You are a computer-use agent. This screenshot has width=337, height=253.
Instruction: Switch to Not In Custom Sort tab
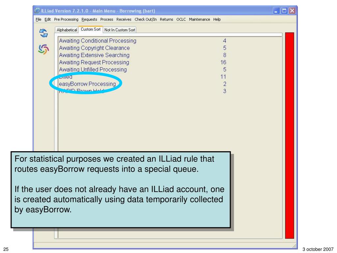click(120, 30)
